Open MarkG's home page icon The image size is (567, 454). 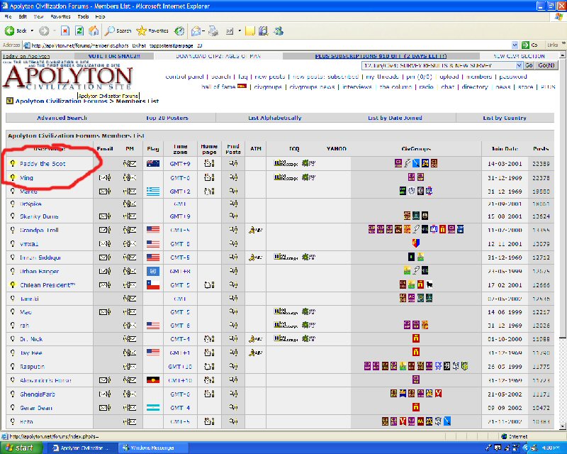pos(208,191)
